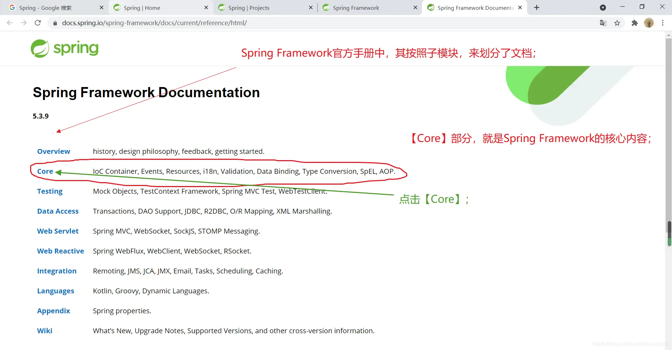Close the Spring - Google search tab

(102, 7)
